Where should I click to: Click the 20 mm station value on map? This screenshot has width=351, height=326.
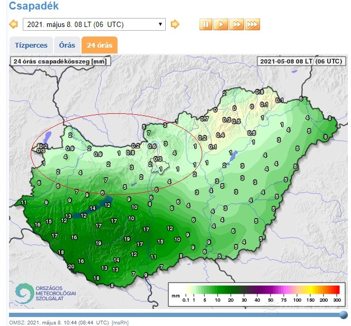point(71,266)
